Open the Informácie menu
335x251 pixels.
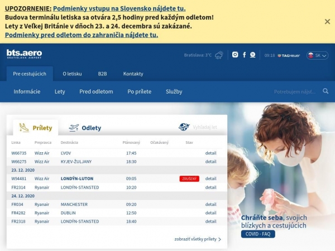click(x=27, y=91)
